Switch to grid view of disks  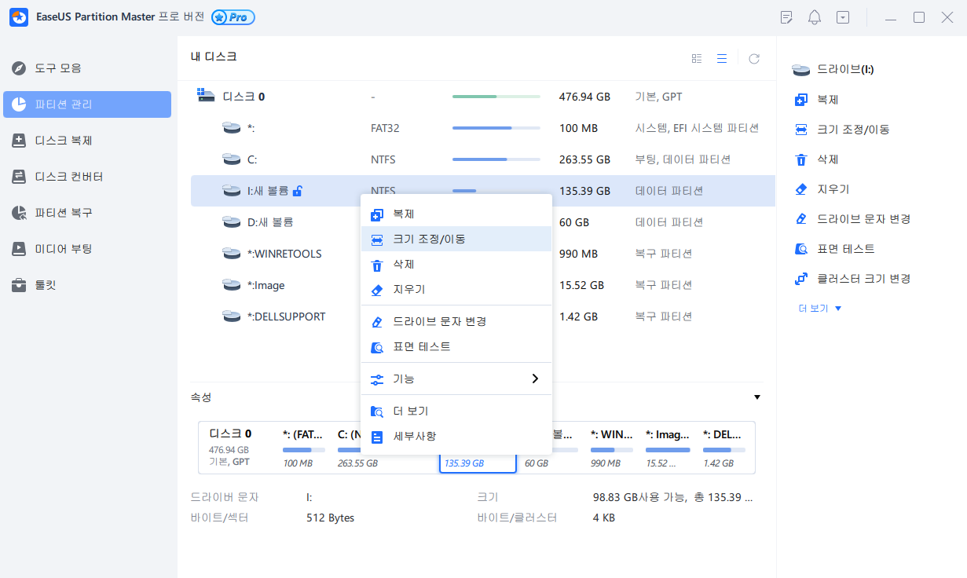click(x=696, y=57)
